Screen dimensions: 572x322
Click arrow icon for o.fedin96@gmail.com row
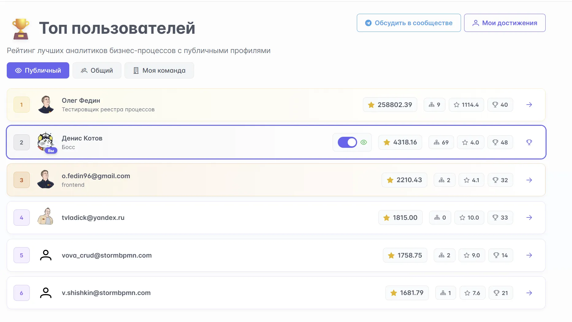coord(529,180)
